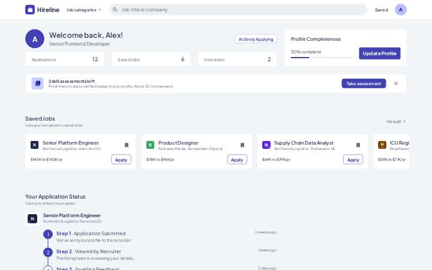This screenshot has width=432, height=270.
Task: Click the Step 2 Viewed by Recruiter text
Action: coord(89,251)
